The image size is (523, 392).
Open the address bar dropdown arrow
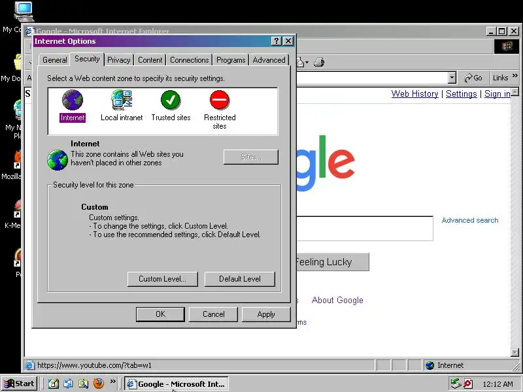pos(452,78)
